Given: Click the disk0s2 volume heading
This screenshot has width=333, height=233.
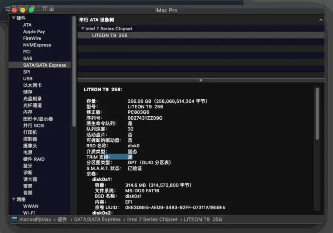Looking at the screenshot, I should [x=102, y=213].
